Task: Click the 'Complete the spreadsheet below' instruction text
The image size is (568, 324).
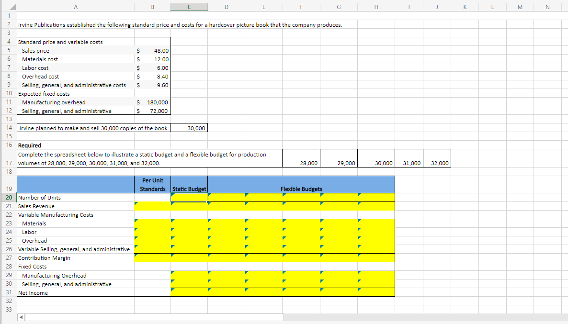Action: [x=142, y=159]
